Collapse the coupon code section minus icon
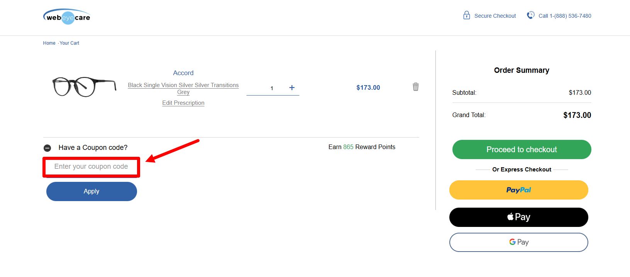630x277 pixels. (x=47, y=148)
